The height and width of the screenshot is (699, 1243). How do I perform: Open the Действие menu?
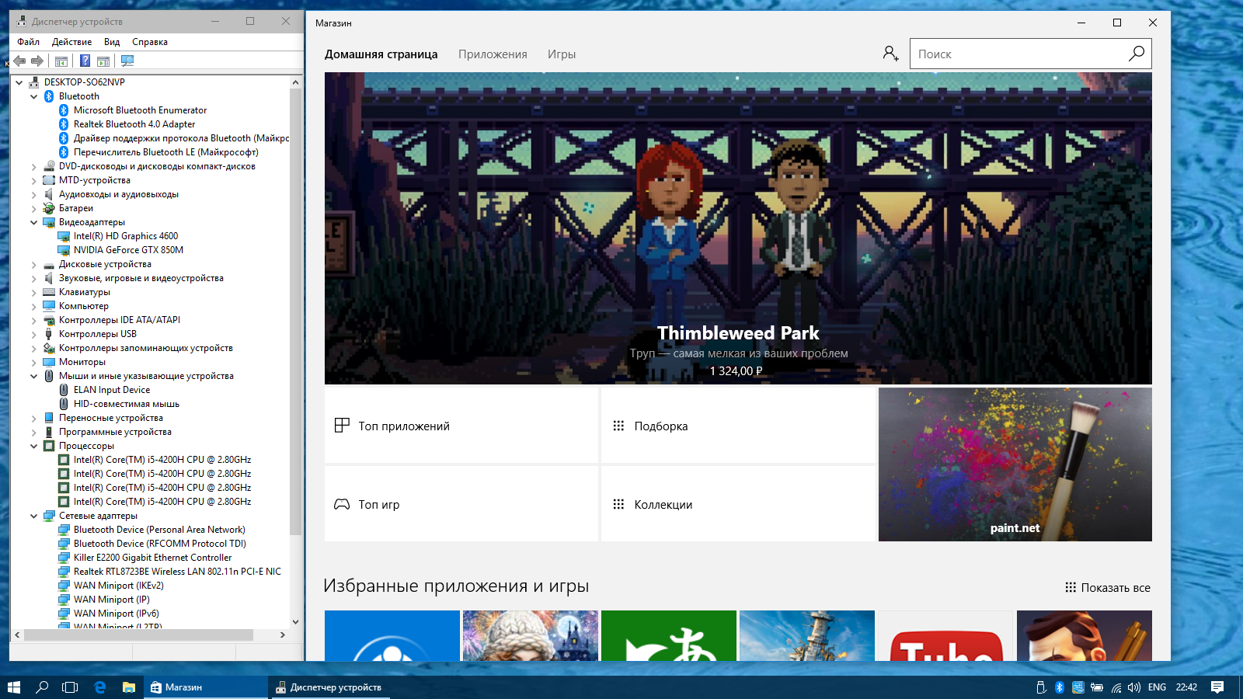pyautogui.click(x=71, y=42)
